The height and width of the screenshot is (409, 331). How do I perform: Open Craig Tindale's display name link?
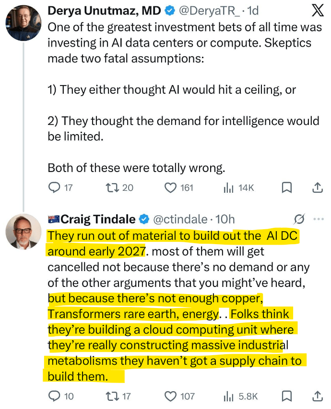pyautogui.click(x=99, y=219)
